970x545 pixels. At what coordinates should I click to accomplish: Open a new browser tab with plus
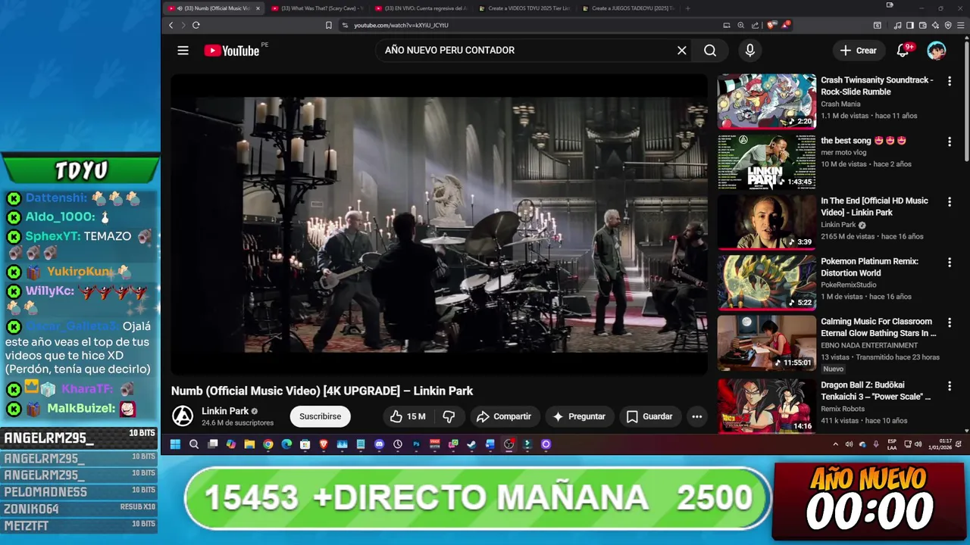tap(687, 8)
